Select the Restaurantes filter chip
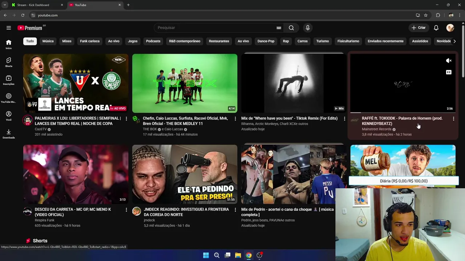 [x=219, y=41]
